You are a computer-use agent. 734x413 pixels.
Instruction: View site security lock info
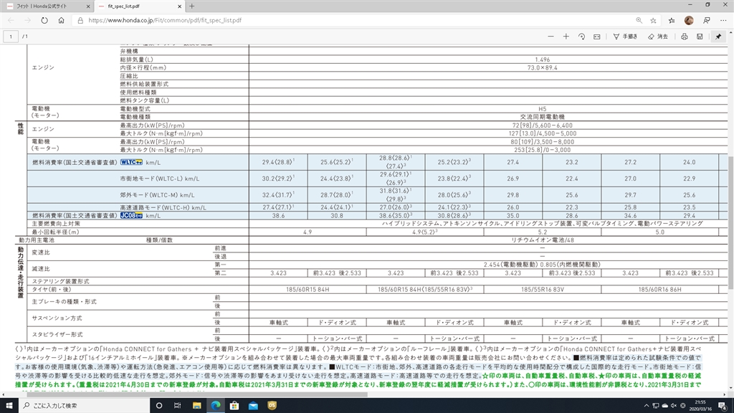[x=80, y=21]
